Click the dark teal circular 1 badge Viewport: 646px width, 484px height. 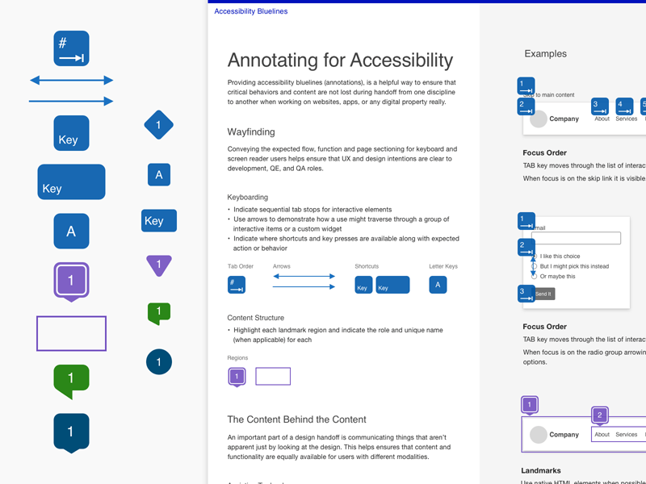[158, 361]
